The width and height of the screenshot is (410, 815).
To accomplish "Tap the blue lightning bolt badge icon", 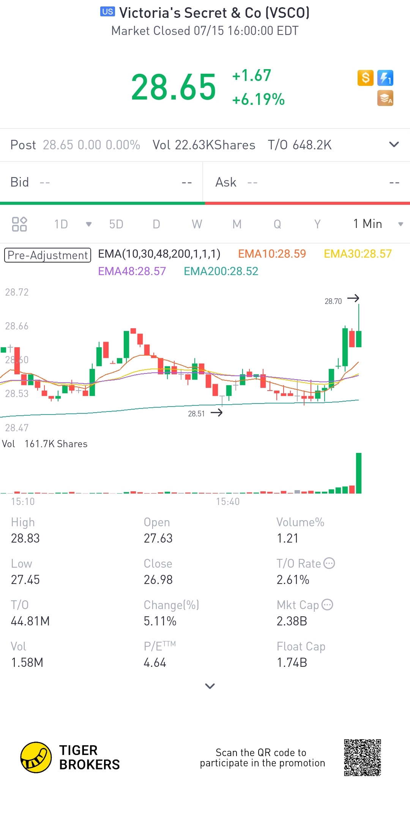I will 385,78.
